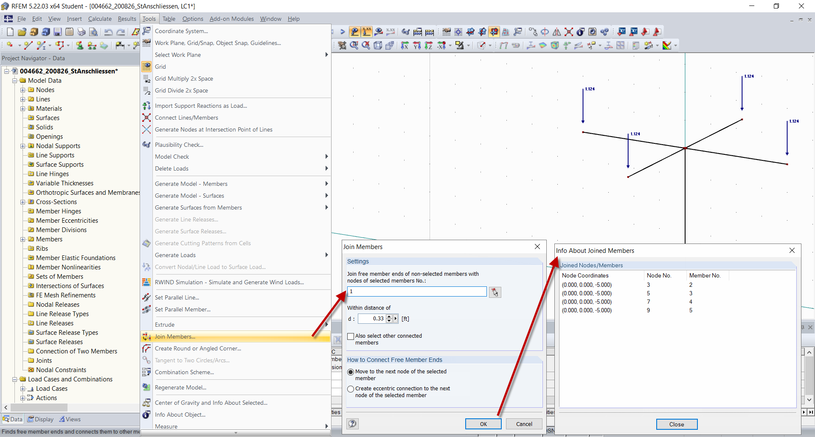
Task: Close the Info About Joined Members dialog
Action: click(x=792, y=250)
